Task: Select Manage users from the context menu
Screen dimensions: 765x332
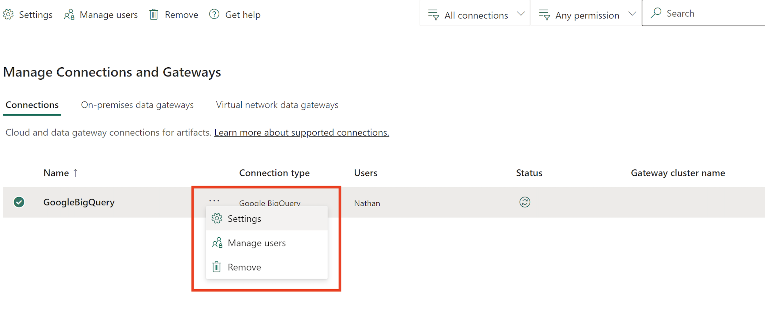Action: coord(257,243)
